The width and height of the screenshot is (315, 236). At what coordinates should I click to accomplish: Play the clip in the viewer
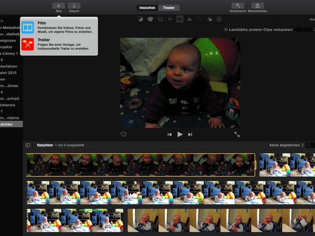(x=180, y=134)
